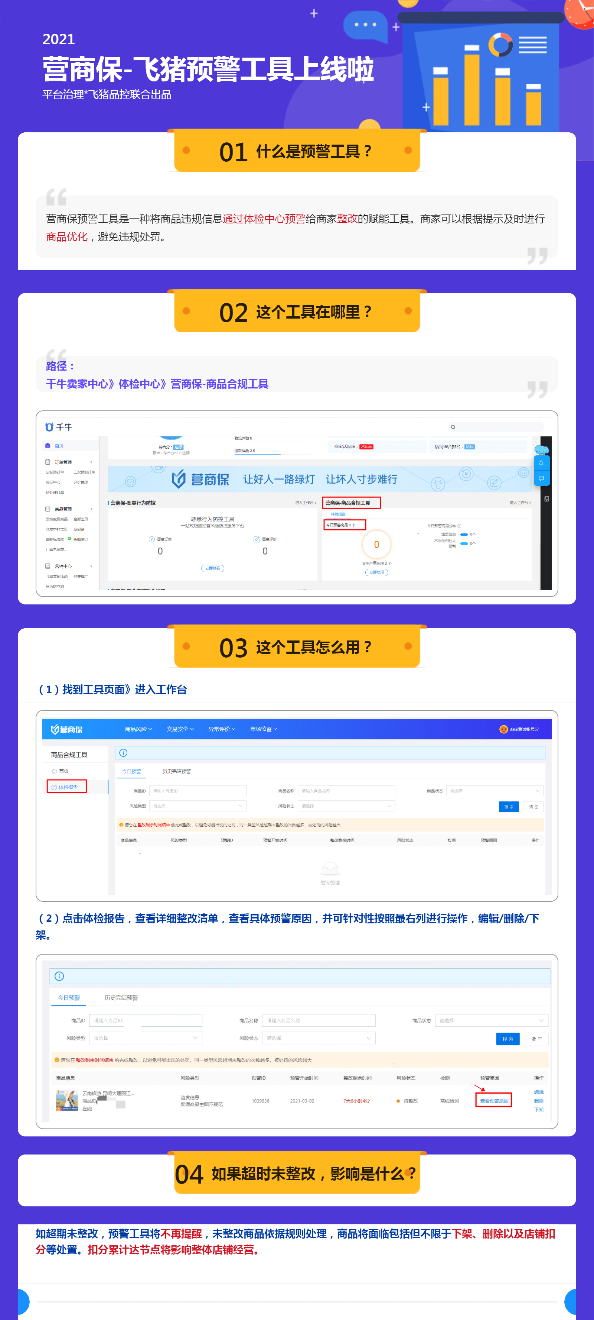Click the 商品名称 input in the workbench

click(x=346, y=791)
